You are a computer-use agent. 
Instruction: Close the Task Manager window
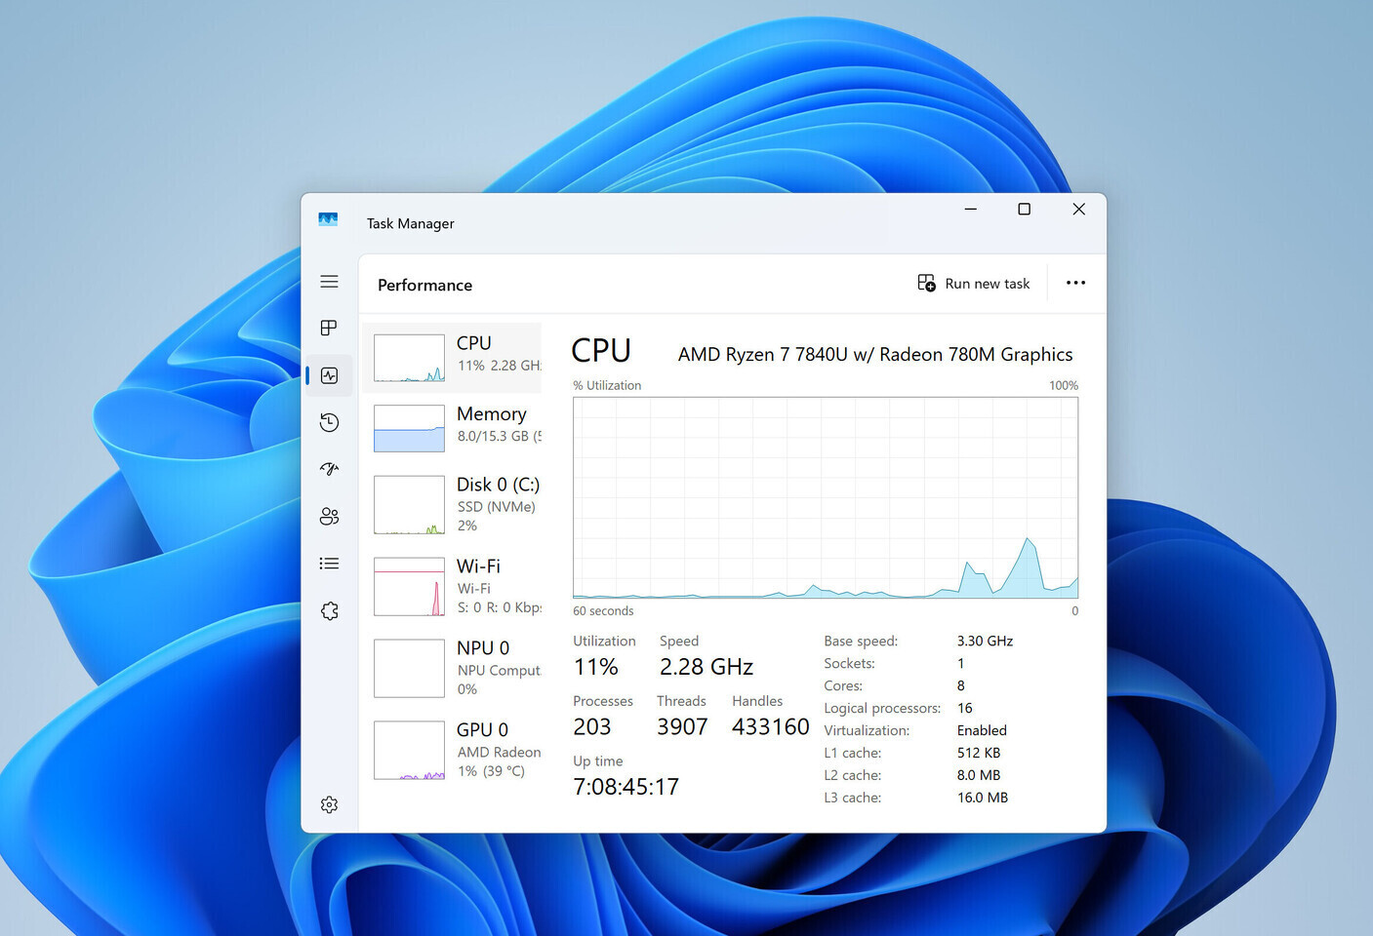click(x=1079, y=209)
